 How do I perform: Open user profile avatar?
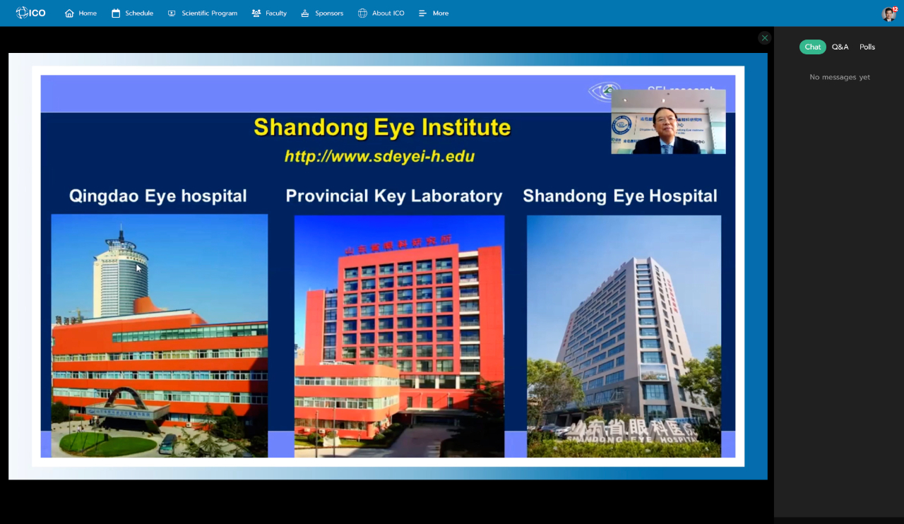tap(888, 14)
